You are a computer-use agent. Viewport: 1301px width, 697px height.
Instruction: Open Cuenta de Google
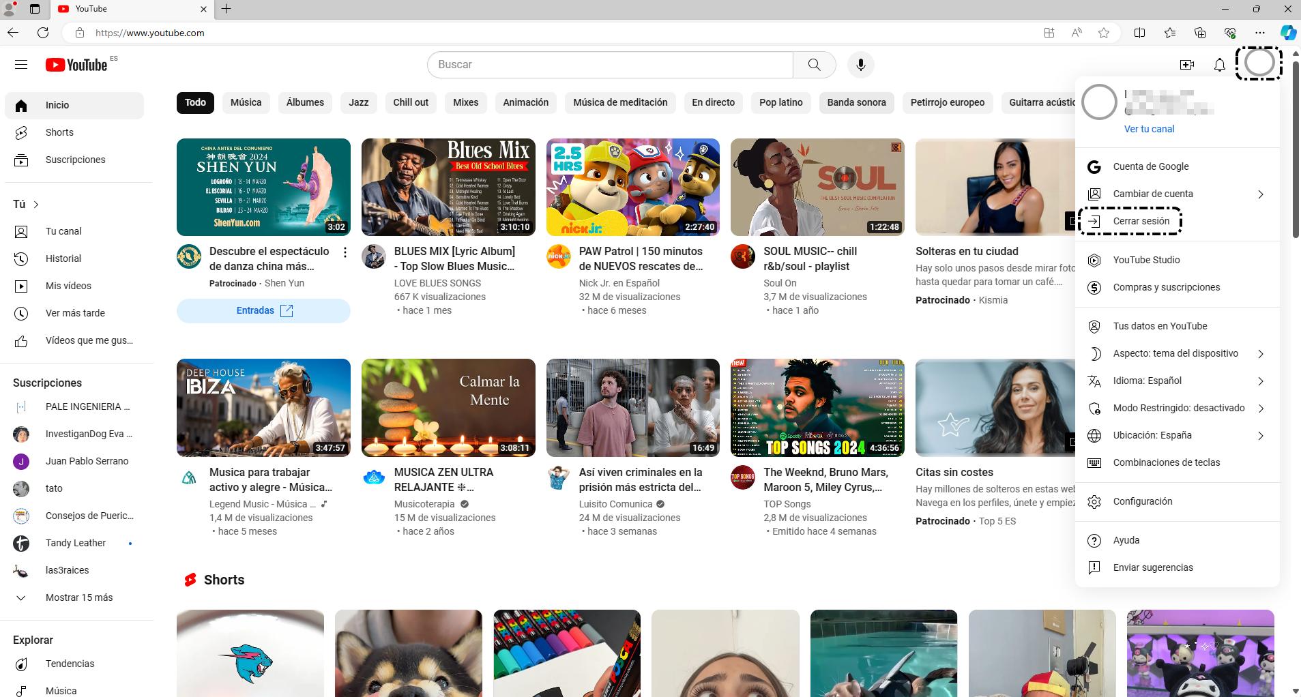1177,166
